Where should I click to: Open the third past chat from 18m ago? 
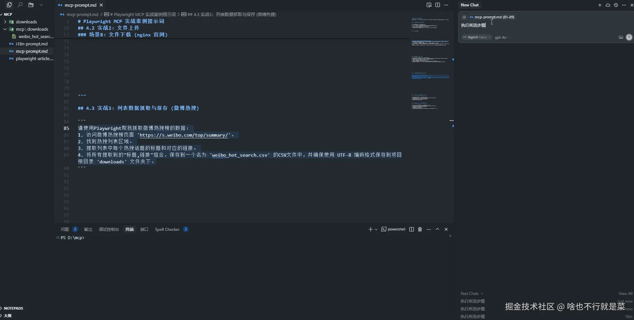[x=473, y=317]
